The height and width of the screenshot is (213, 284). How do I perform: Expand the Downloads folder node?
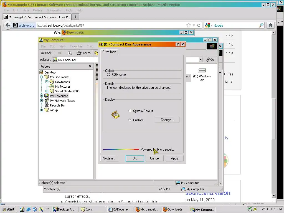[x=47, y=82]
